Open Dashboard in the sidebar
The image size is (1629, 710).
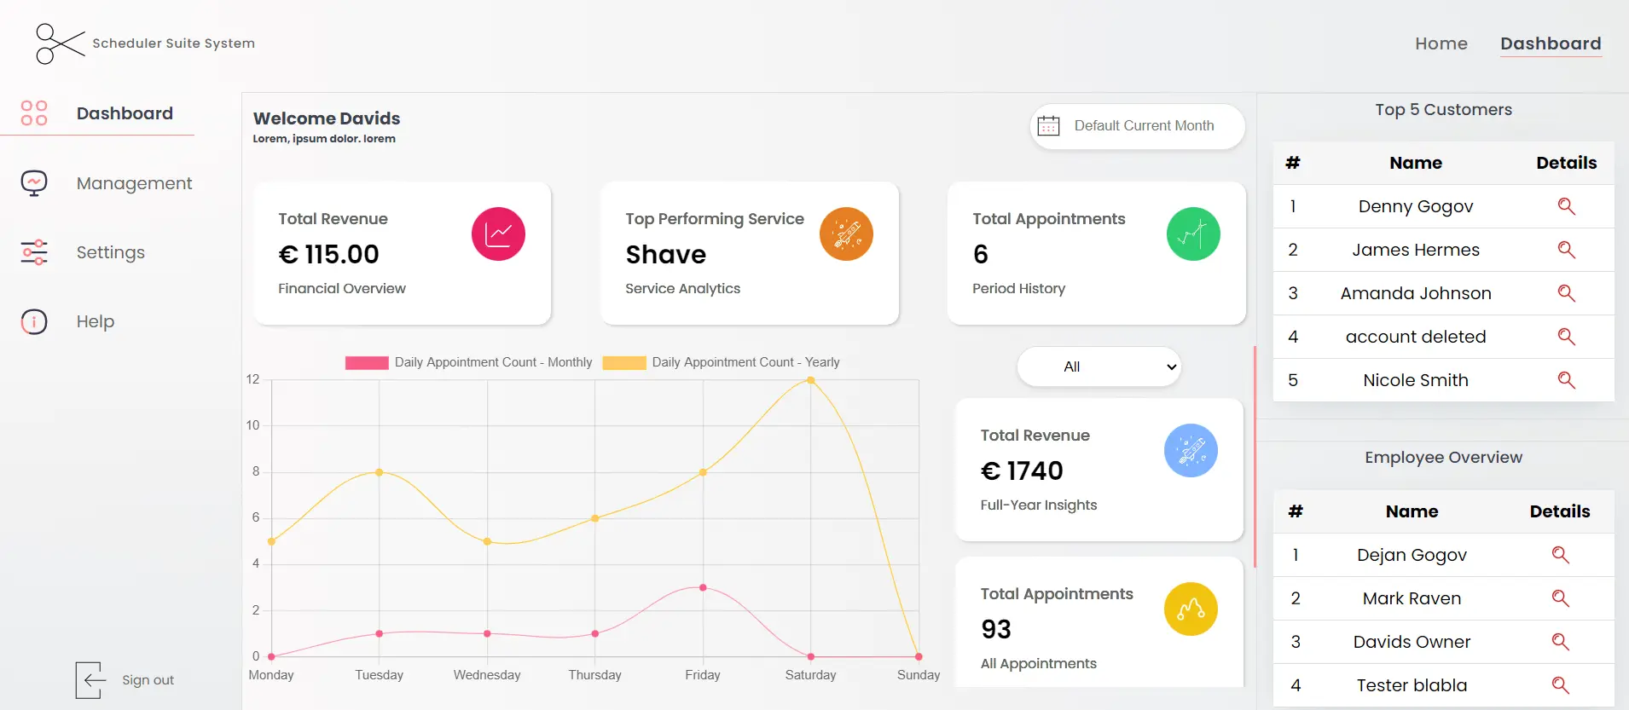[125, 113]
